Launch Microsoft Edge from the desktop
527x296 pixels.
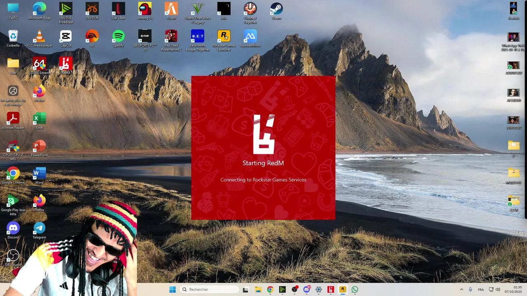(x=40, y=11)
